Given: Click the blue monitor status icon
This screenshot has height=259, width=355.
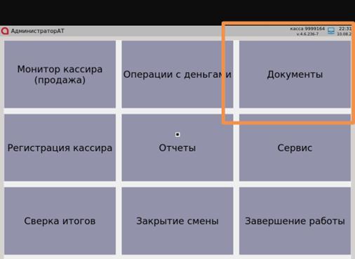Looking at the screenshot, I should pyautogui.click(x=331, y=31).
